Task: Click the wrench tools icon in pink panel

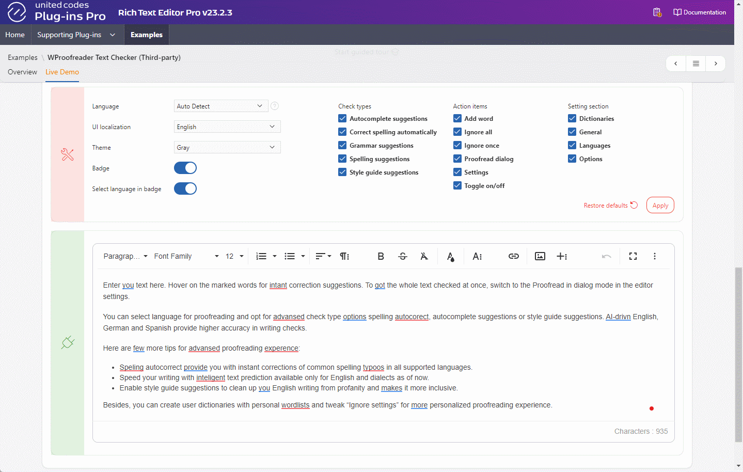Action: pos(68,154)
